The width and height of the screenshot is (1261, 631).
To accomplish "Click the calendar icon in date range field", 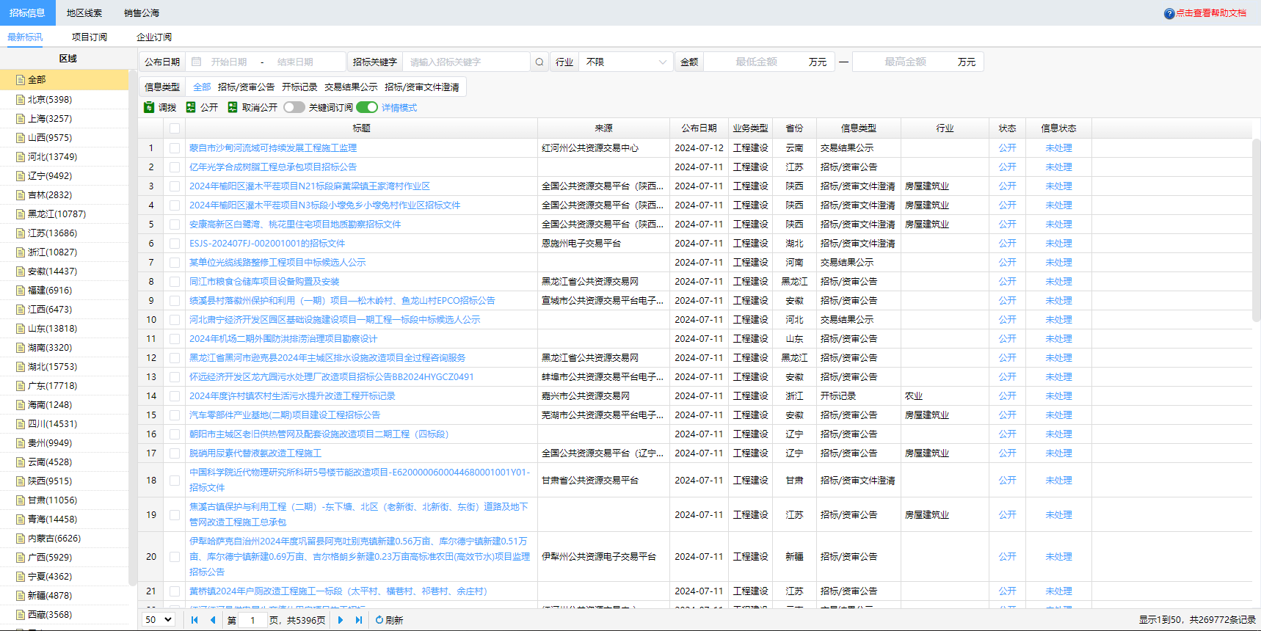I will (196, 62).
